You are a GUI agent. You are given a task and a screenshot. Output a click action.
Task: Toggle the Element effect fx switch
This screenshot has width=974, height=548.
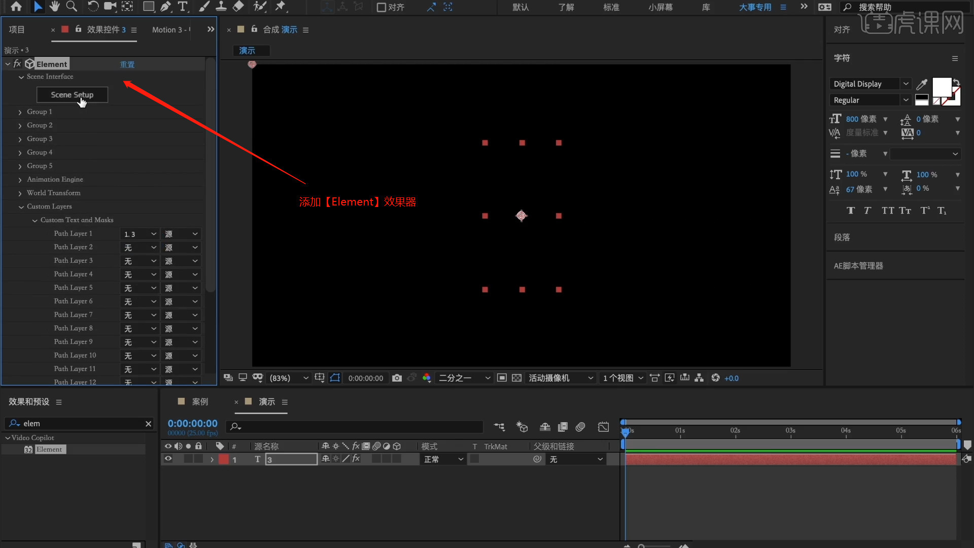point(17,64)
